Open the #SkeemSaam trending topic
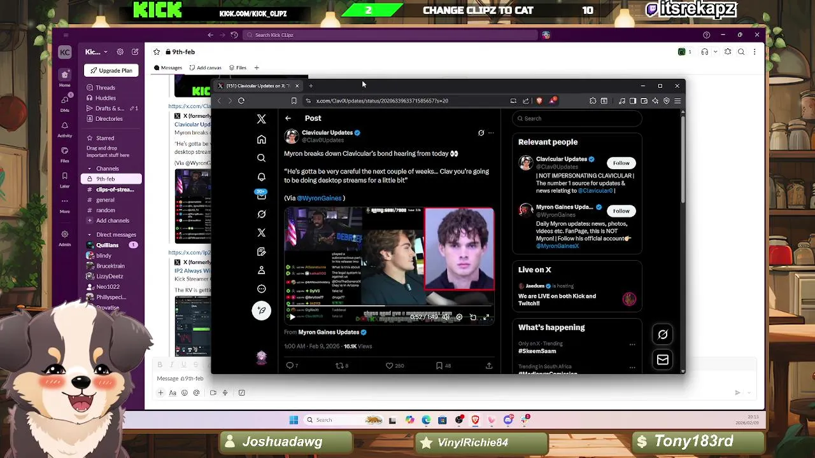The image size is (815, 458). pyautogui.click(x=537, y=351)
